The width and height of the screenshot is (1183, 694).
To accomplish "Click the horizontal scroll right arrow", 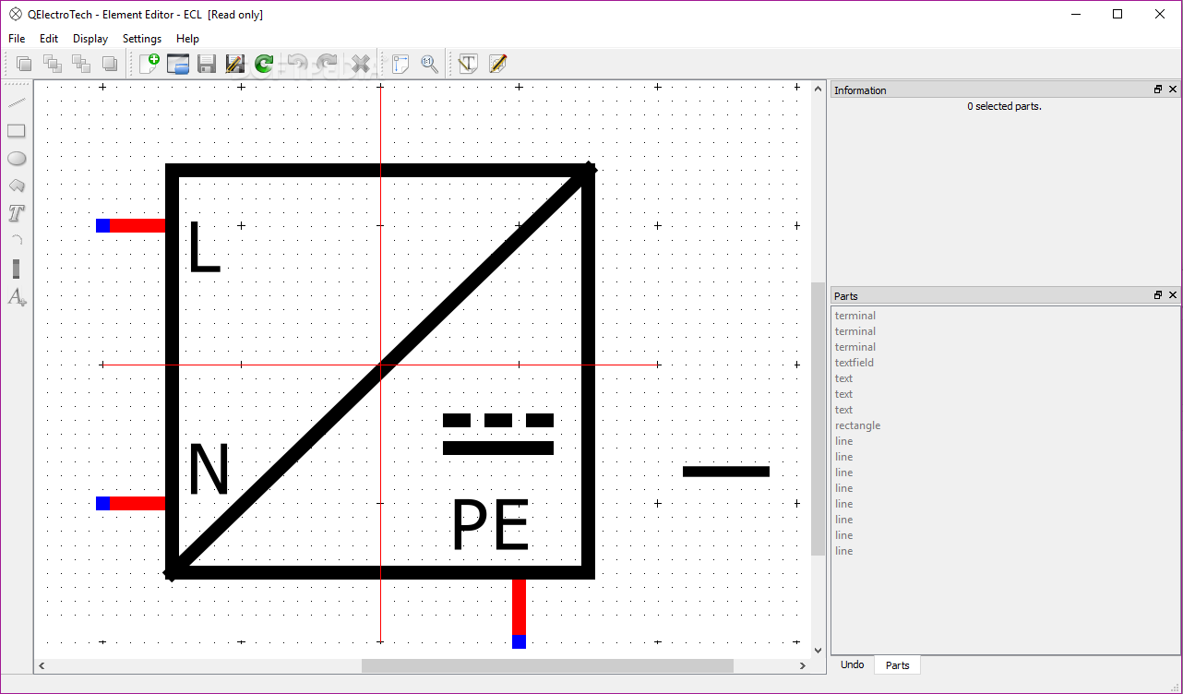I will [x=804, y=665].
